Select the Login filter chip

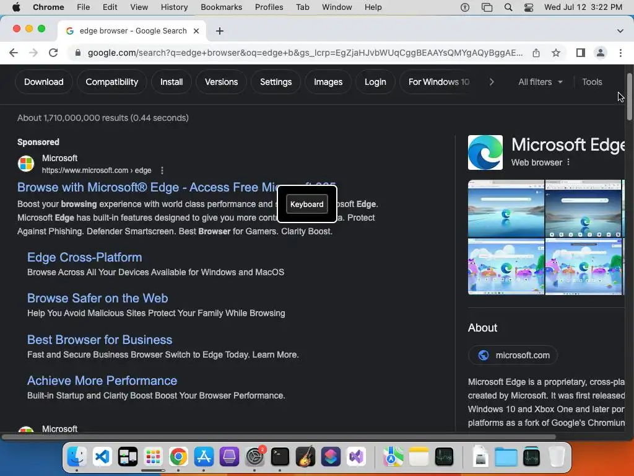375,82
